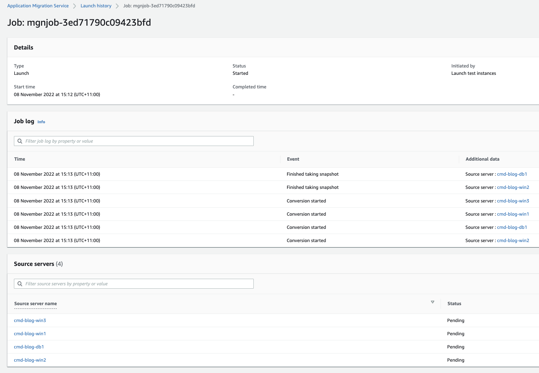539x373 pixels.
Task: Open cmd-blog-win3 in Conversion started row
Action: [513, 201]
